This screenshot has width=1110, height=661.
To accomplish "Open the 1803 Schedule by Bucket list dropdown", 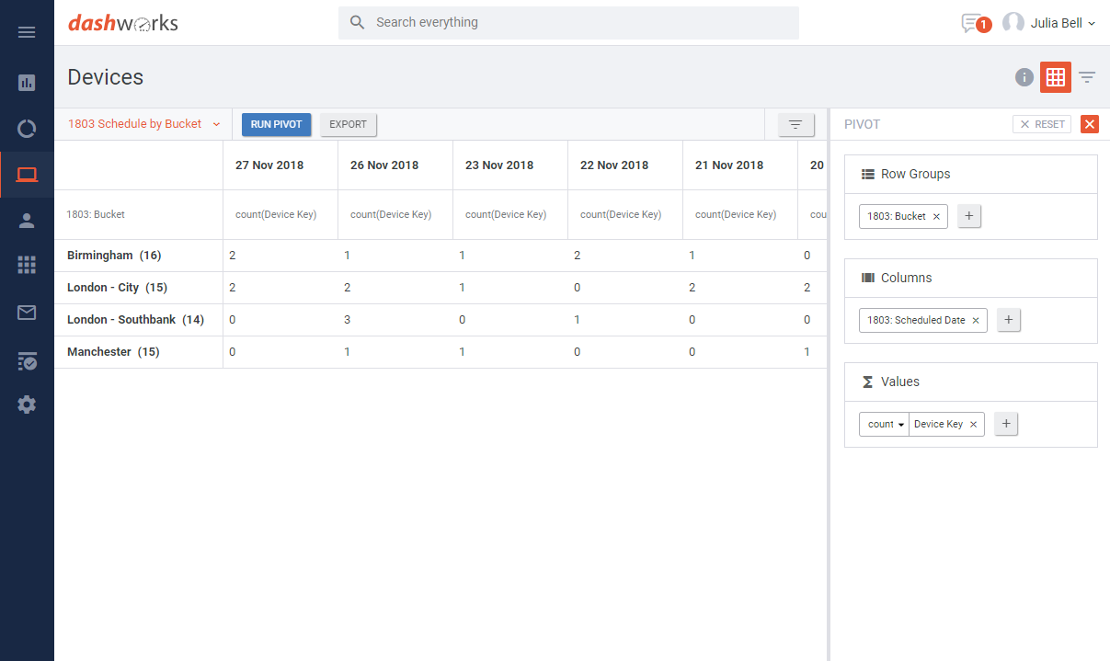I will [x=144, y=124].
